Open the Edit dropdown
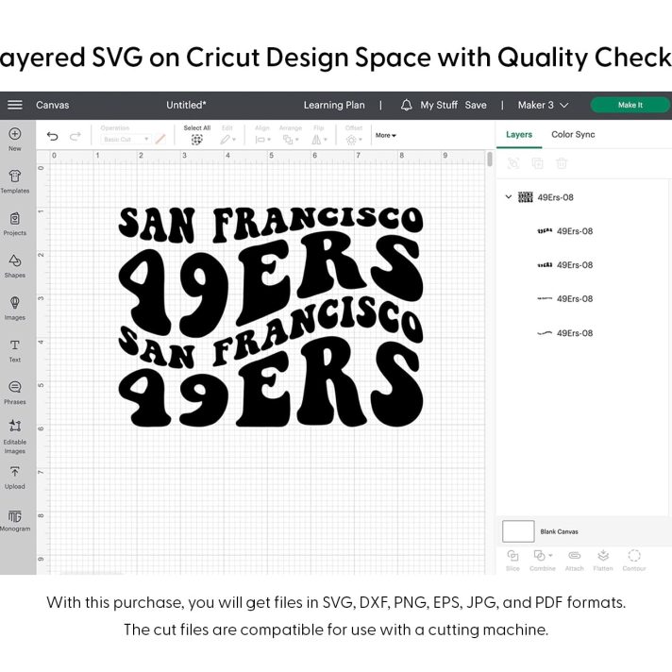Image resolution: width=672 pixels, height=672 pixels. pos(228,140)
